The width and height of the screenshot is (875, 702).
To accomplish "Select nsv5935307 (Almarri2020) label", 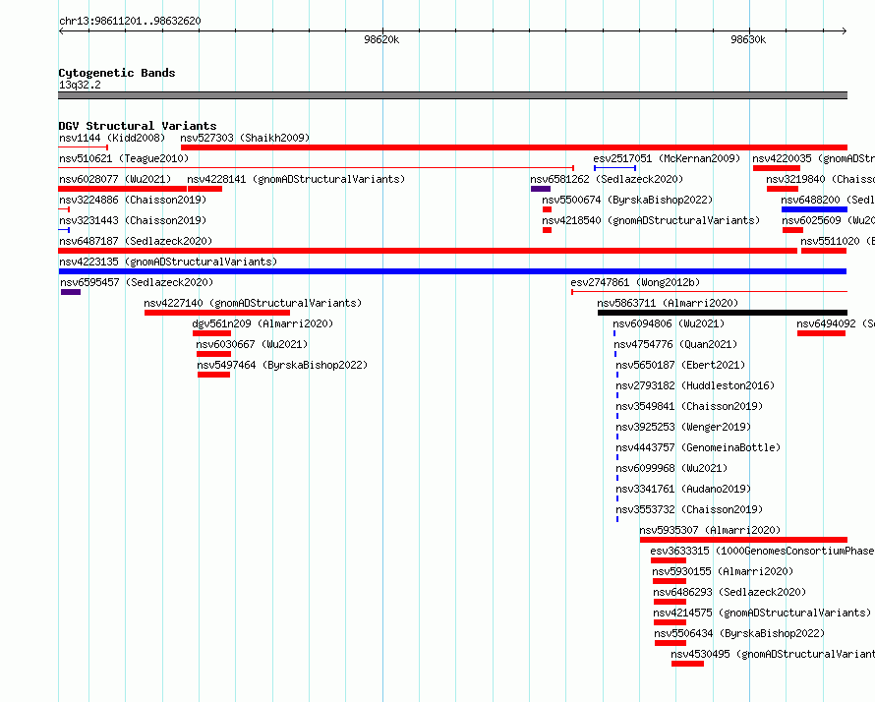I will (711, 530).
